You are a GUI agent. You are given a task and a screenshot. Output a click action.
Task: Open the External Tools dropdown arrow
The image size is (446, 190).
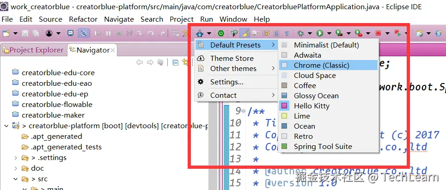point(368,34)
